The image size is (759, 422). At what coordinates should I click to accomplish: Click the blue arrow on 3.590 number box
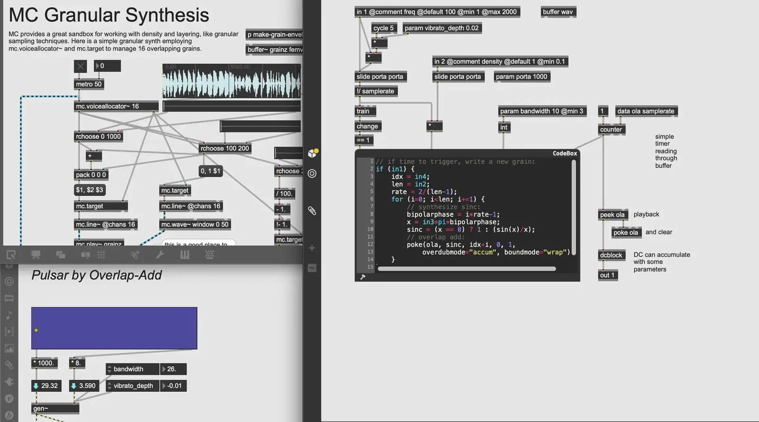click(x=74, y=386)
